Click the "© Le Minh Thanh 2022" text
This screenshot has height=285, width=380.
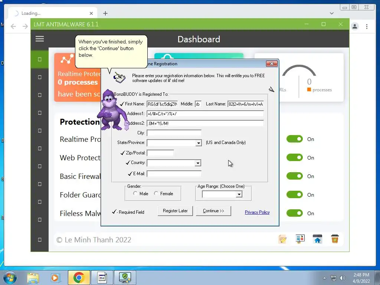[x=94, y=240]
